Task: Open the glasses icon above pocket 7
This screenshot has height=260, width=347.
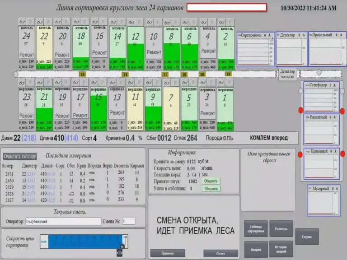Action: click(x=167, y=83)
